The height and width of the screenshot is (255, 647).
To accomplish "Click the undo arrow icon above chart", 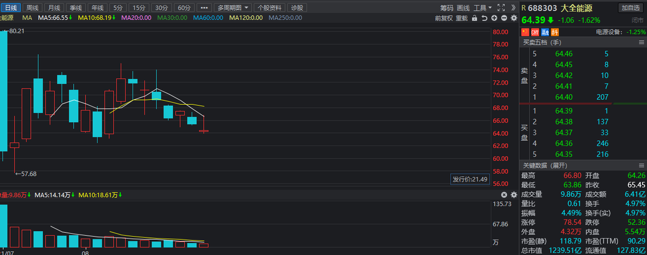I will pyautogui.click(x=484, y=18).
